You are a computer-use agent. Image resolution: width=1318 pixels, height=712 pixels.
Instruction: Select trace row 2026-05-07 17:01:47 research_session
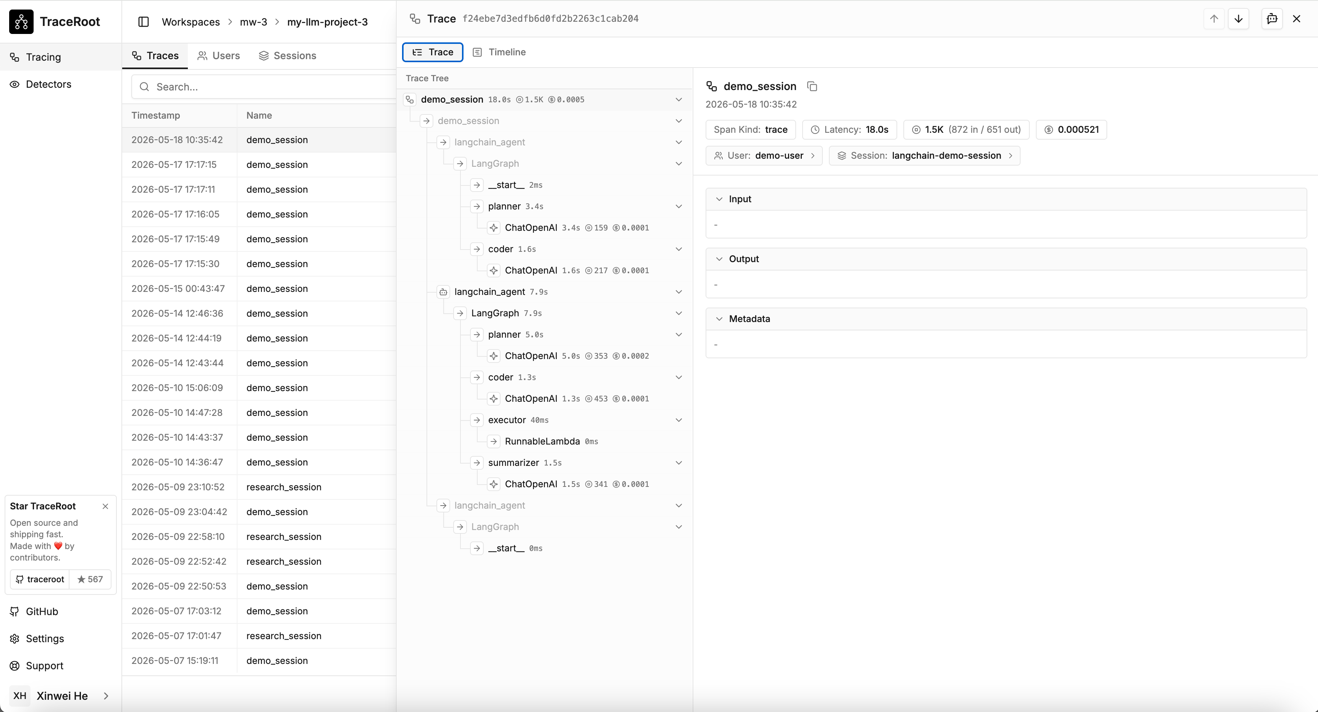click(x=259, y=636)
